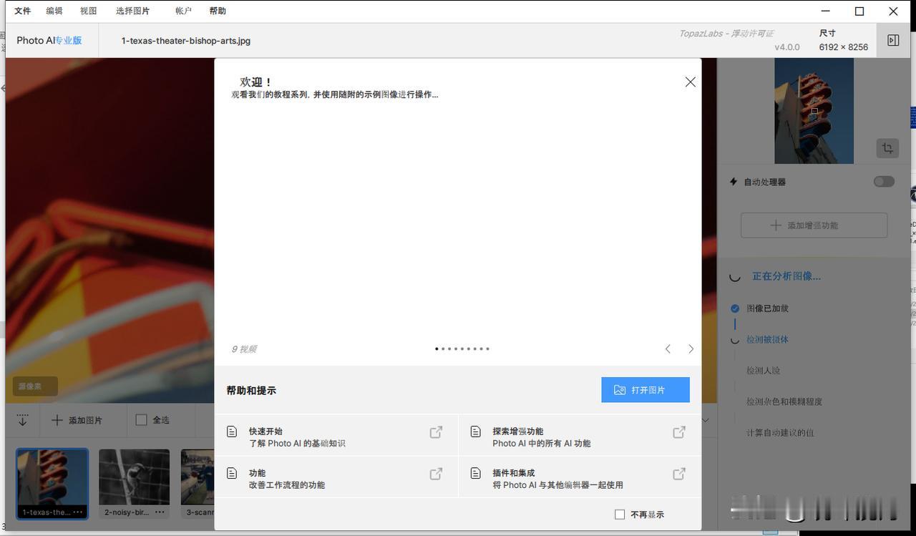Click the 1-texas-theater-bishop-arts.jpg file name

click(x=186, y=41)
